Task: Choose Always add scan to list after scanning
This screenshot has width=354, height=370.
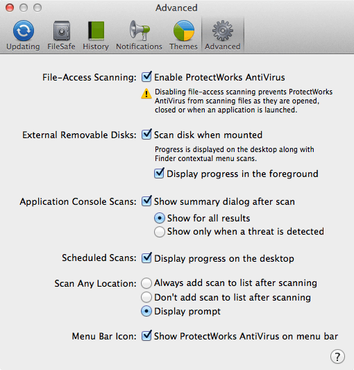Action: tap(146, 283)
